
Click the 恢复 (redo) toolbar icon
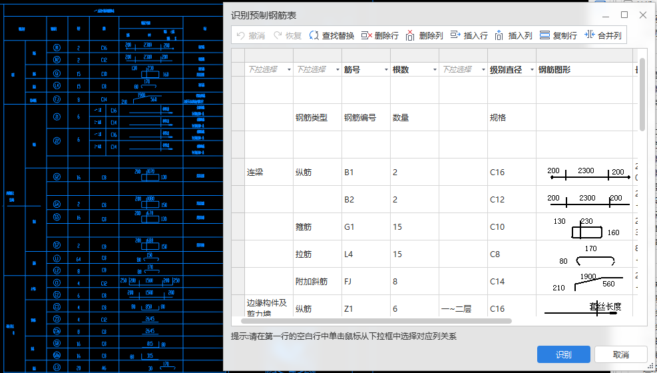tap(288, 35)
